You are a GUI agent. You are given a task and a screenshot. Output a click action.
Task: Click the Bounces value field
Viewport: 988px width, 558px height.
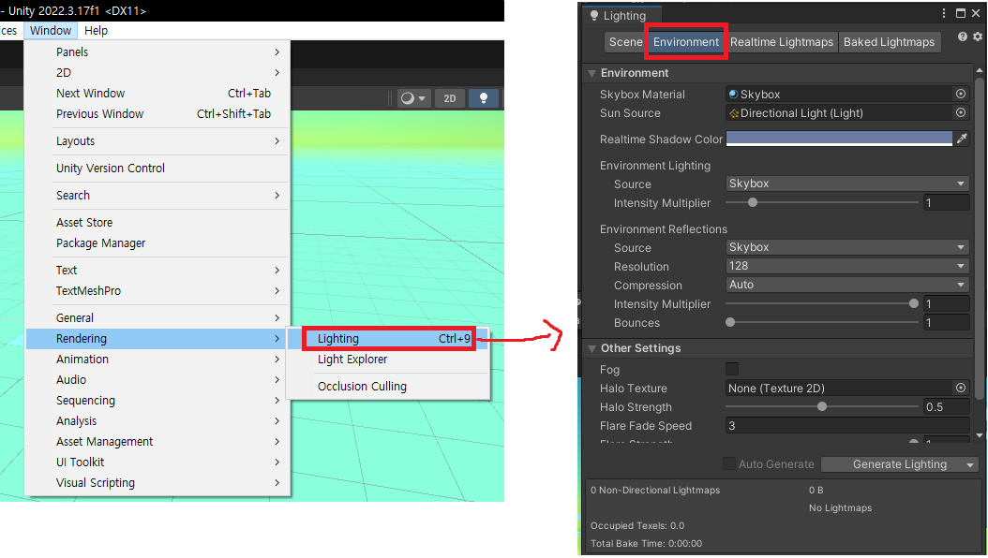click(946, 323)
